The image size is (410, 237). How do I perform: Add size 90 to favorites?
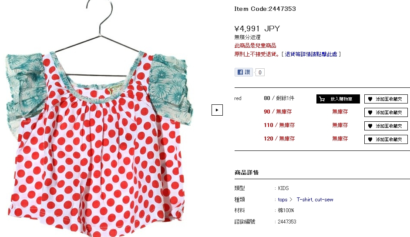pyautogui.click(x=386, y=112)
